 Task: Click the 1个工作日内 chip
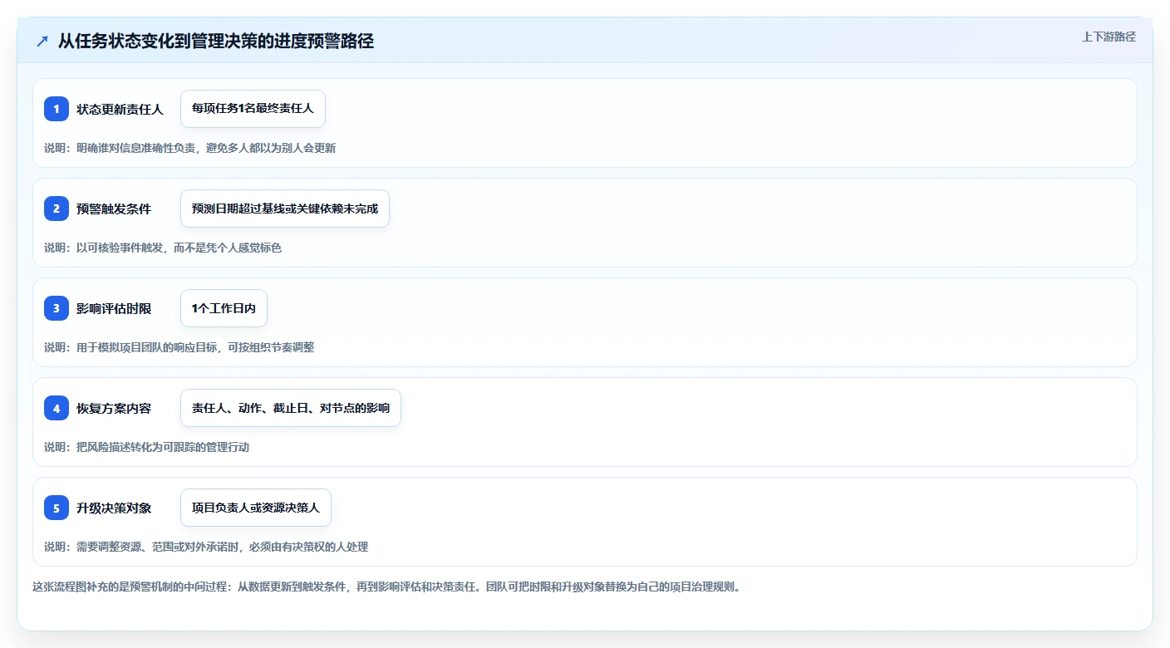point(224,308)
